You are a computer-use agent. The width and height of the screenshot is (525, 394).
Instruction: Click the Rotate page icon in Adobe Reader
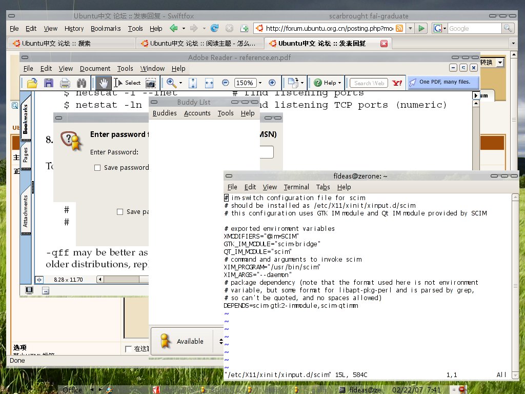(293, 83)
